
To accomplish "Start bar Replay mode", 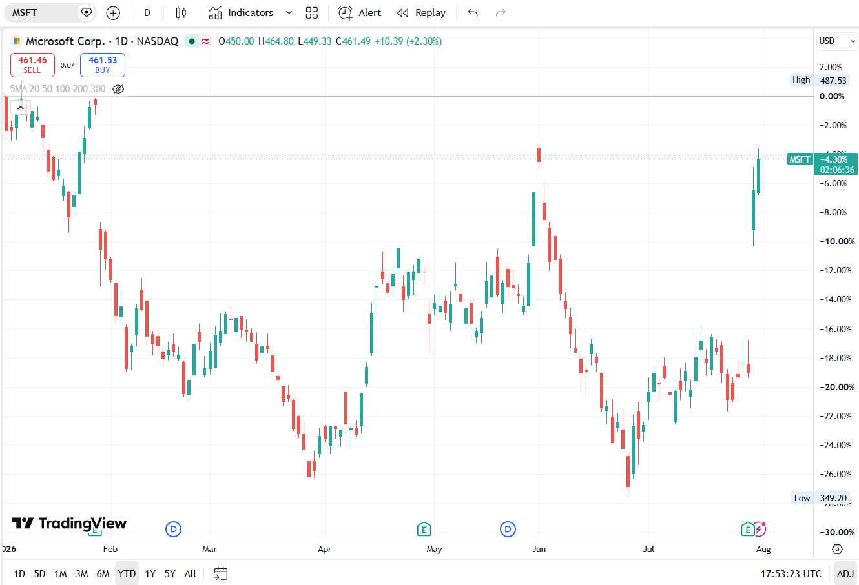I will 421,13.
